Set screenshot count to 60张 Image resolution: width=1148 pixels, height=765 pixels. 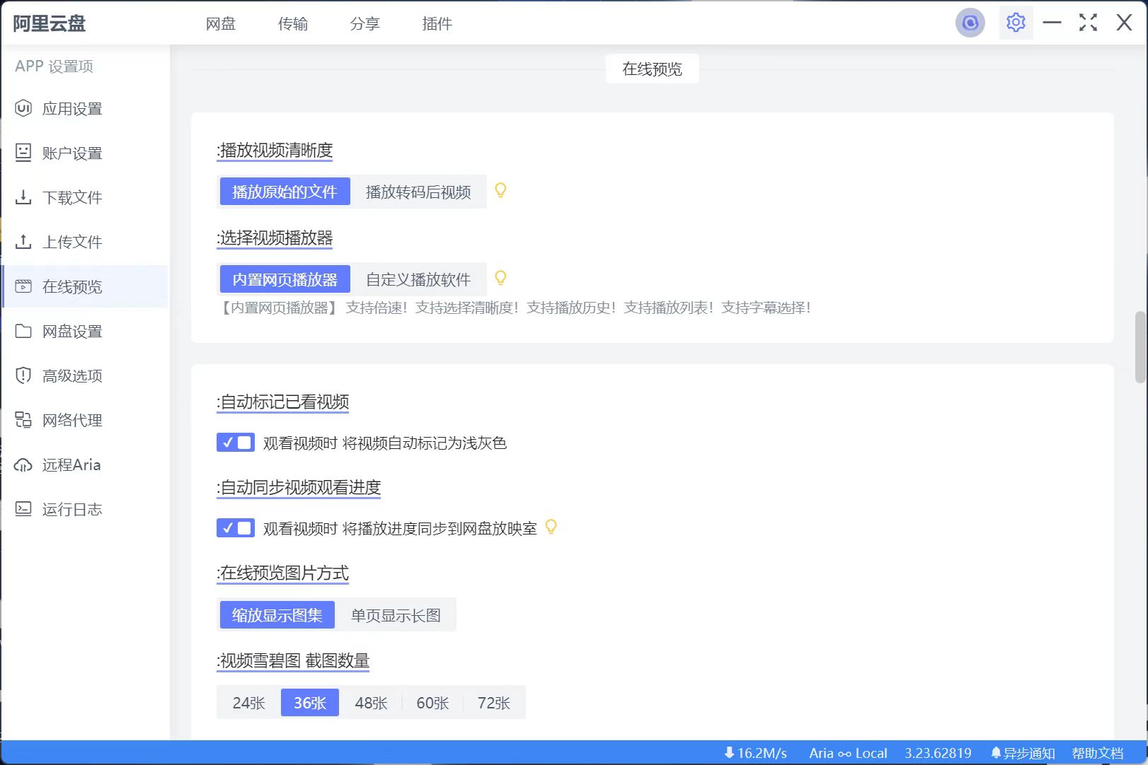click(x=432, y=703)
